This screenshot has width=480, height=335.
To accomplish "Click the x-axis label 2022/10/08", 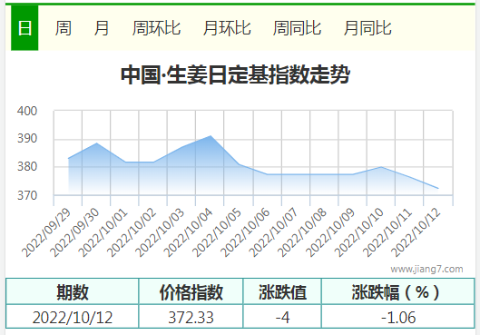I will (302, 232).
